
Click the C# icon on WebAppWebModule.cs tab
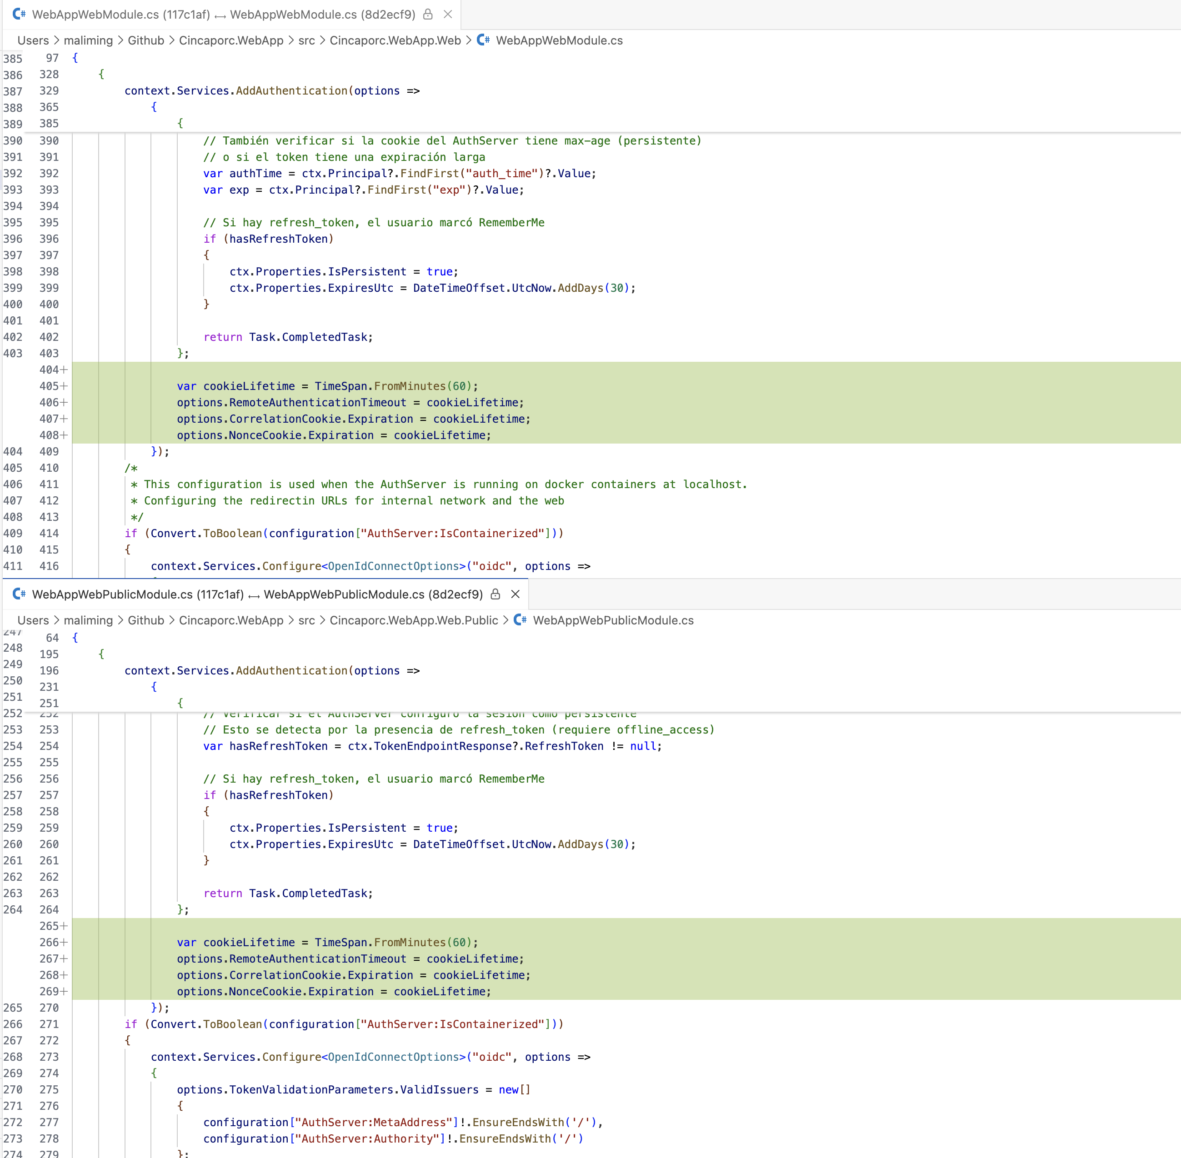point(19,14)
